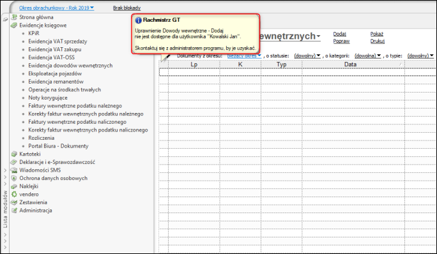Image resolution: width=437 pixels, height=254 pixels.
Task: Sort by the Typ column header
Action: (282, 64)
